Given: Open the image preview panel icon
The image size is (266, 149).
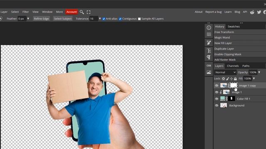Looking at the screenshot, I should pos(209,72).
